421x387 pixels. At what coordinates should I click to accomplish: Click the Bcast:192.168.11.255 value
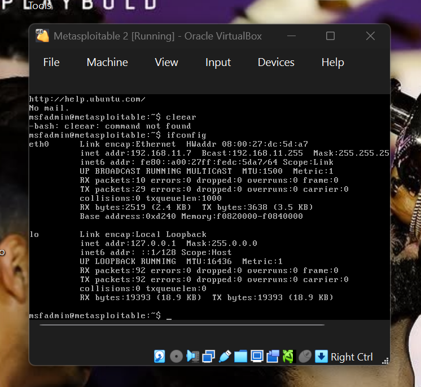(x=252, y=153)
